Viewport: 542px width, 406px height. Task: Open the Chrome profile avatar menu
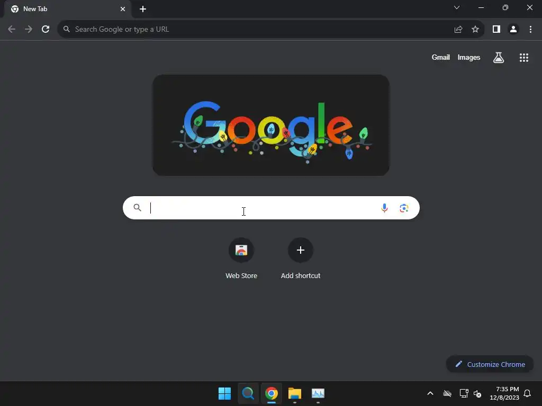click(513, 30)
